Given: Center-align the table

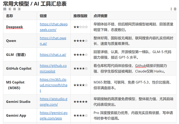Looking at the screenshot, I should pos(15,9).
